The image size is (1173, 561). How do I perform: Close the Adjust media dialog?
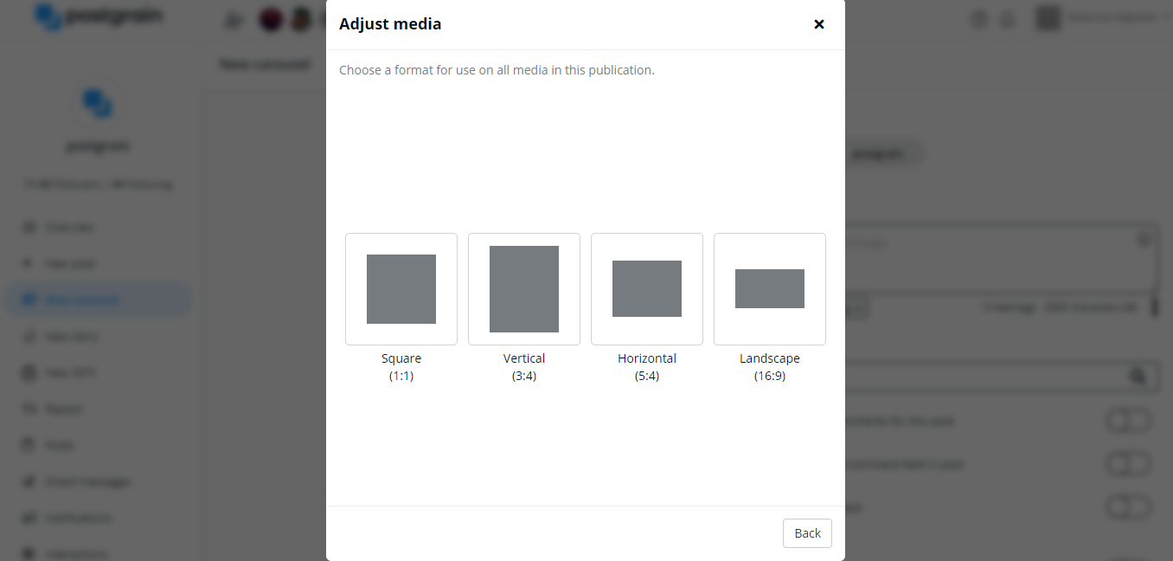pos(818,24)
